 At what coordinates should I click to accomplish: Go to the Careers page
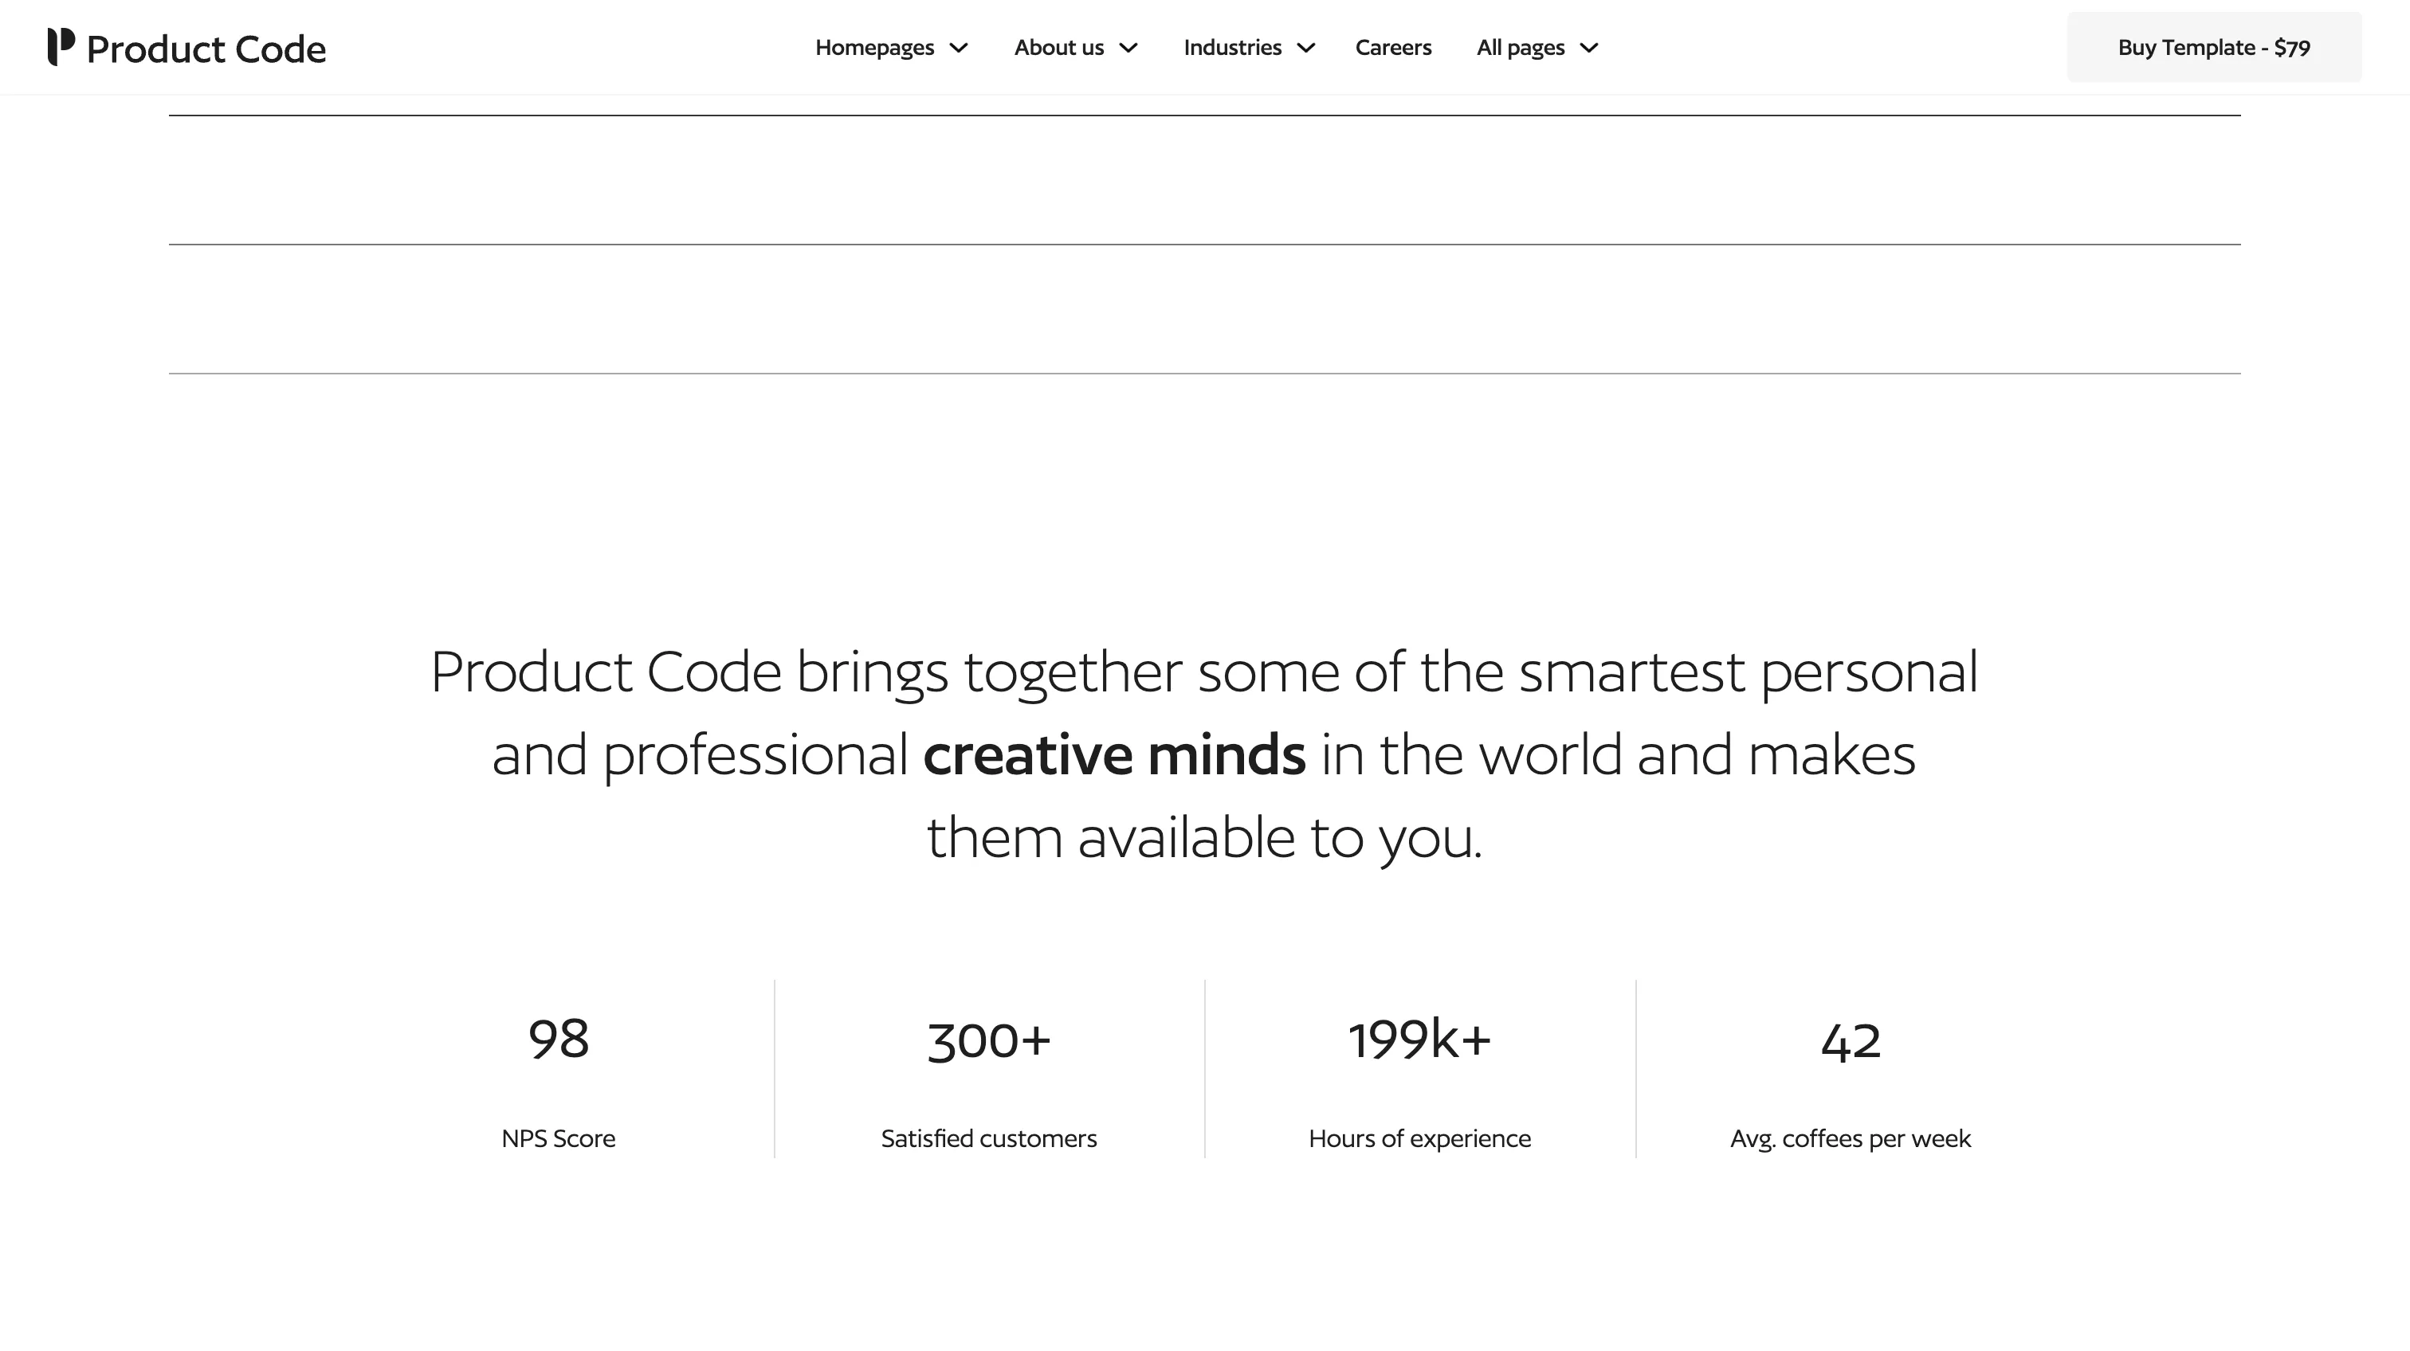point(1393,48)
